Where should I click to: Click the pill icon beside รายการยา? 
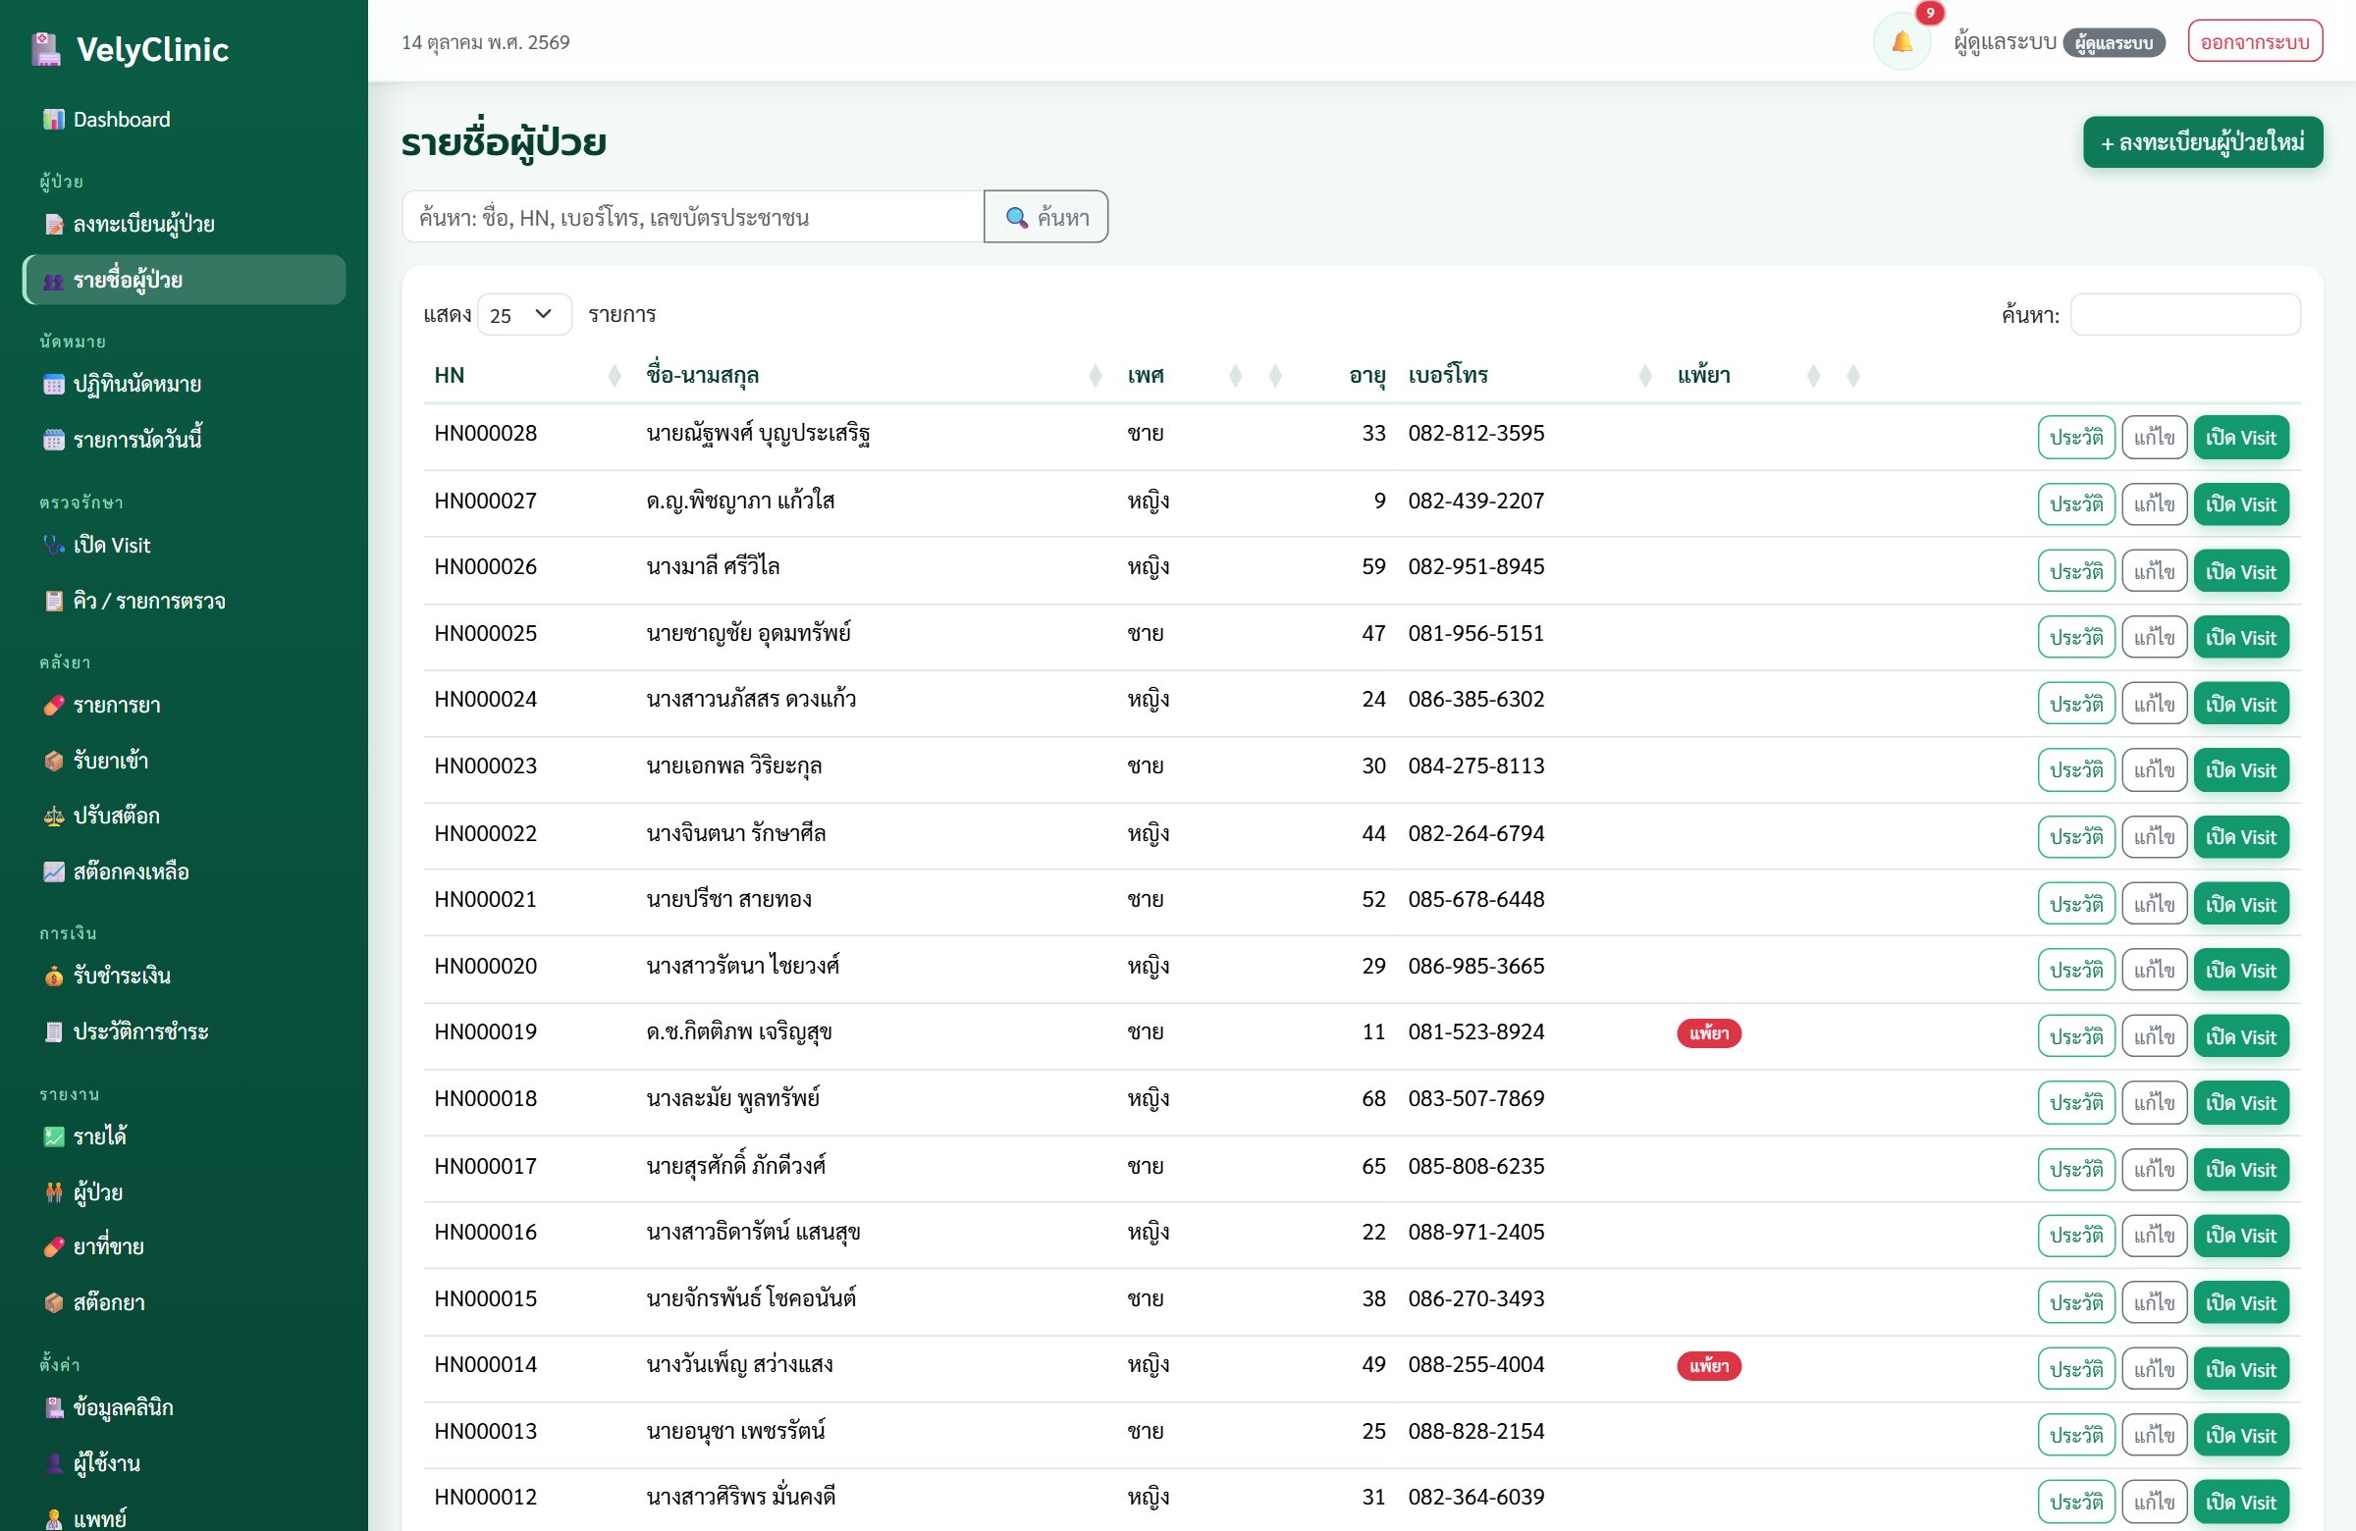tap(53, 706)
